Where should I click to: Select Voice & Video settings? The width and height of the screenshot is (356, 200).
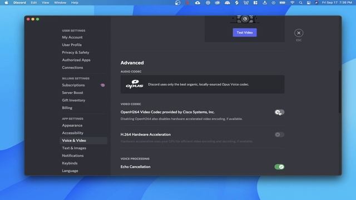(x=83, y=141)
